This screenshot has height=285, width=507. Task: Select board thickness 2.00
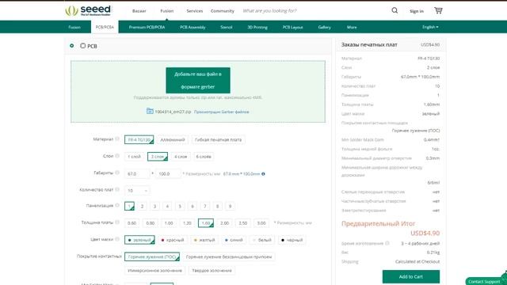(224, 223)
